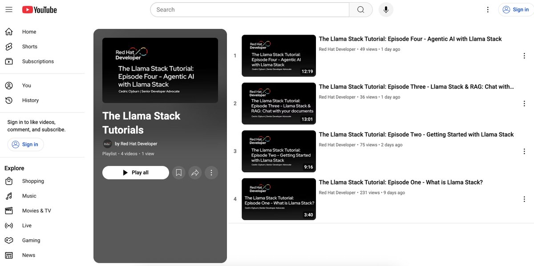
Task: Open action menu for Episode Four
Action: [524, 56]
